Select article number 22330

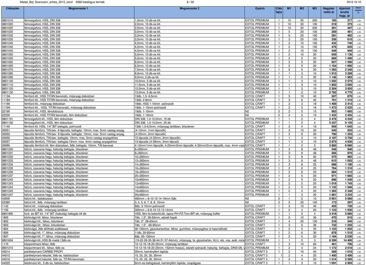(x=6, y=115)
